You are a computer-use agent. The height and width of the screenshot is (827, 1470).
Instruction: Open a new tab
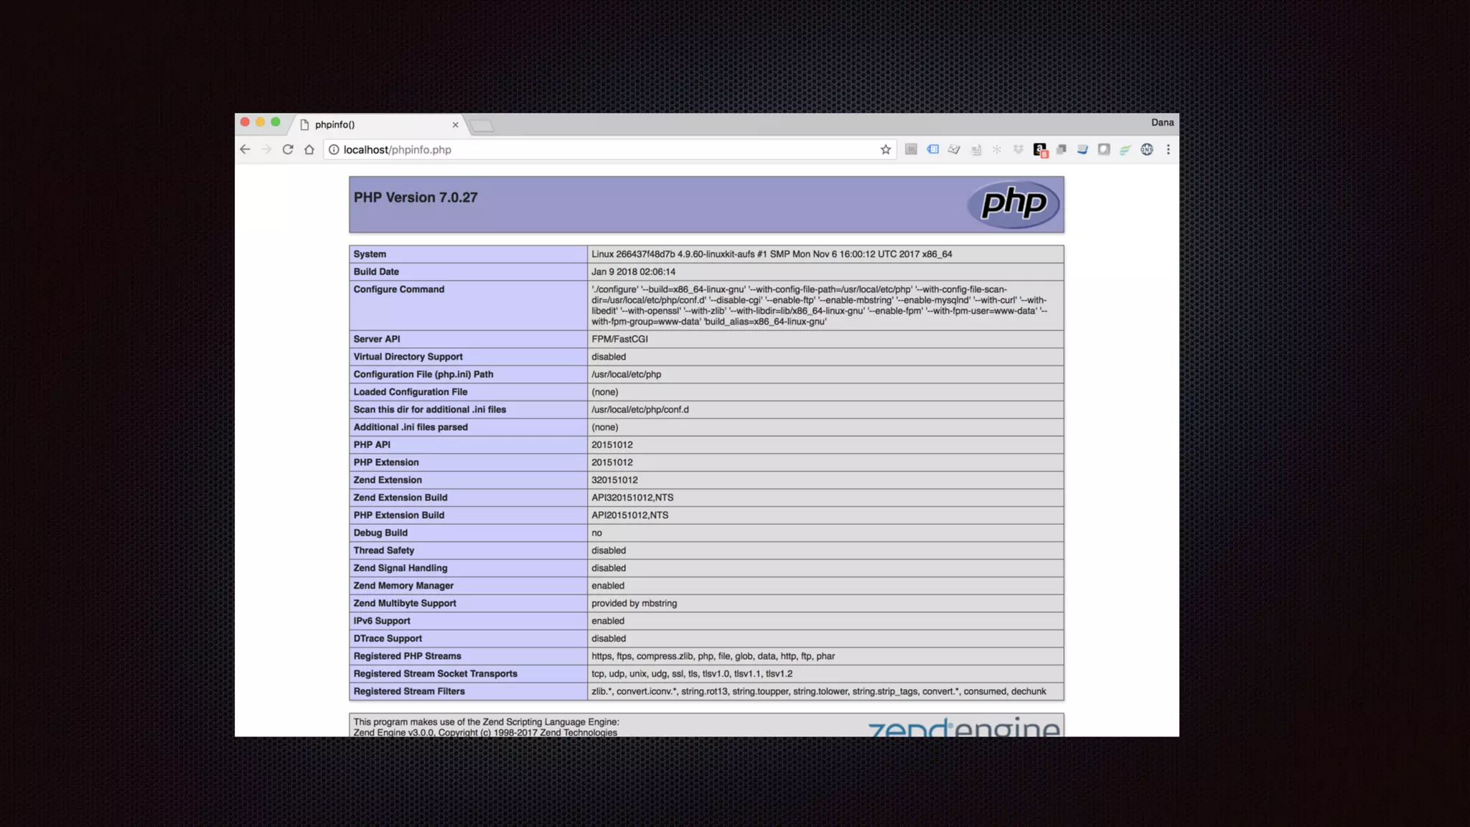point(482,126)
